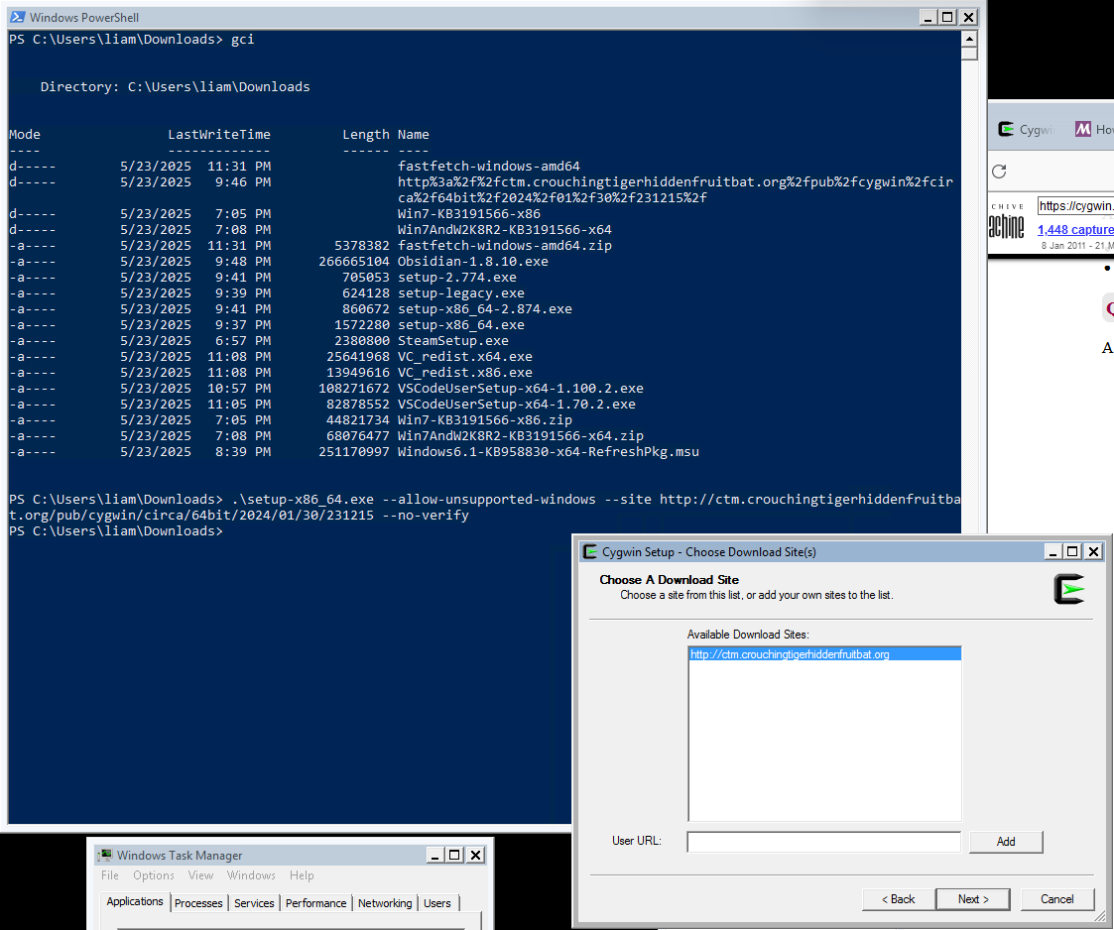The image size is (1114, 930).
Task: Maximize the Task Manager window
Action: [x=454, y=855]
